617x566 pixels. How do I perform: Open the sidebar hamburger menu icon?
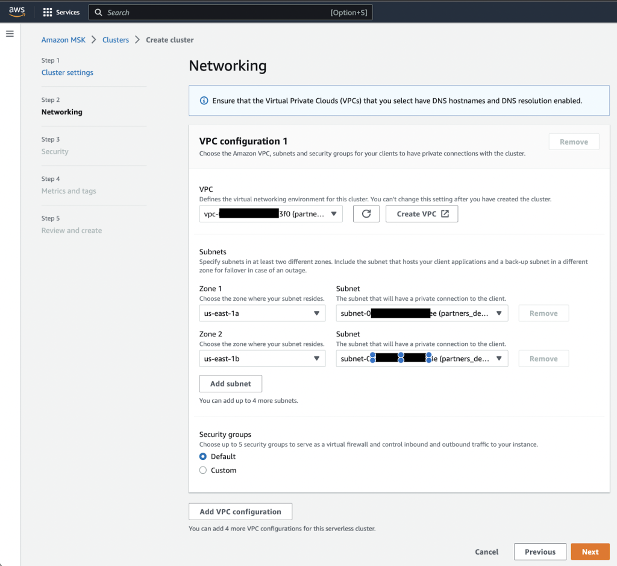[10, 33]
